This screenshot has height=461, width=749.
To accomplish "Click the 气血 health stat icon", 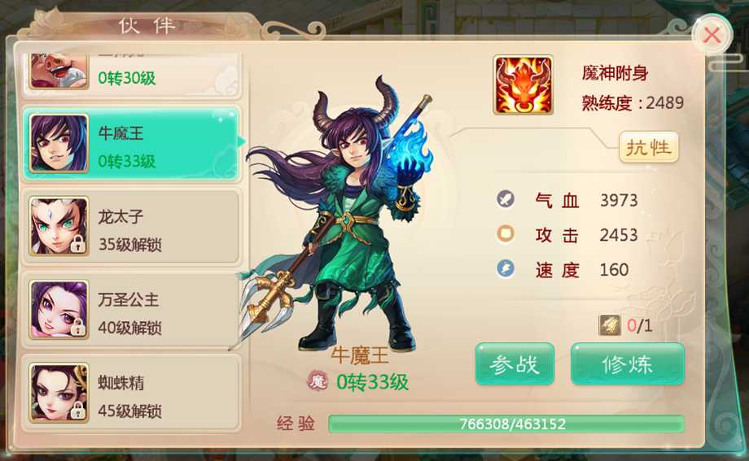I will pos(506,198).
